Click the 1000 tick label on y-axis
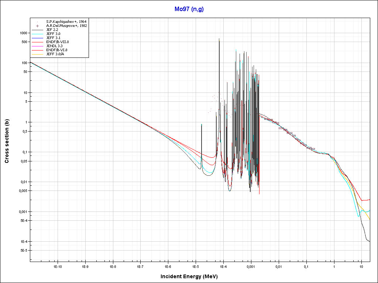Viewport: 378px width, 283px height. (23, 33)
